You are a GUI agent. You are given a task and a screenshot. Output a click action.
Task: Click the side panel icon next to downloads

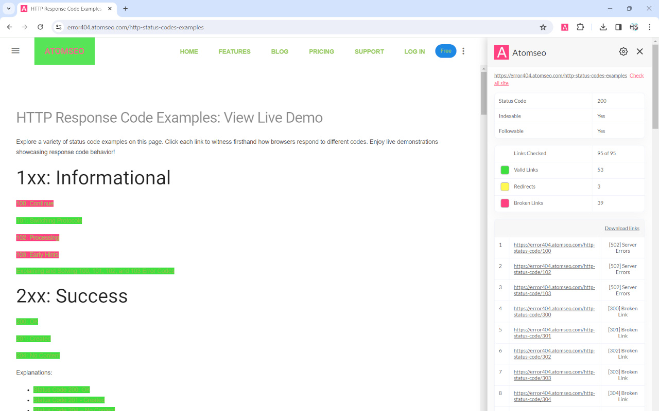(618, 27)
